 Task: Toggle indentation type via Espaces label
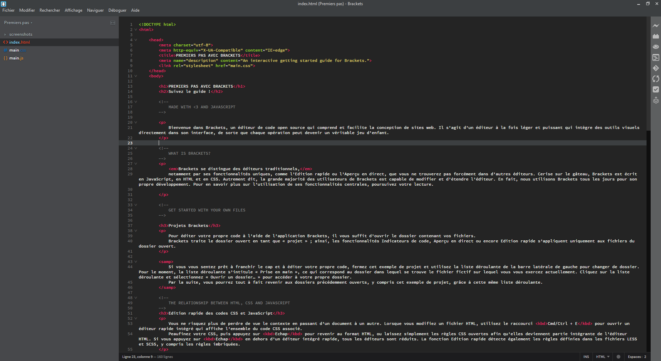634,357
